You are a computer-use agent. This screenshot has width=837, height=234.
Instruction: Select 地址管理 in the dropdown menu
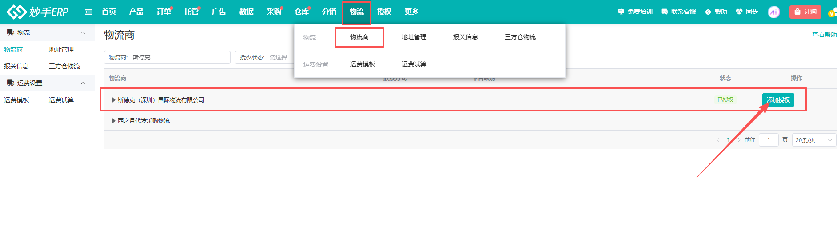point(414,37)
